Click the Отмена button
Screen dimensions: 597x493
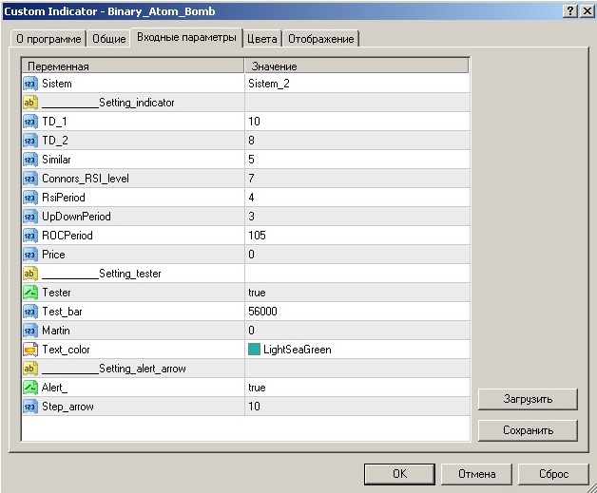pyautogui.click(x=476, y=474)
